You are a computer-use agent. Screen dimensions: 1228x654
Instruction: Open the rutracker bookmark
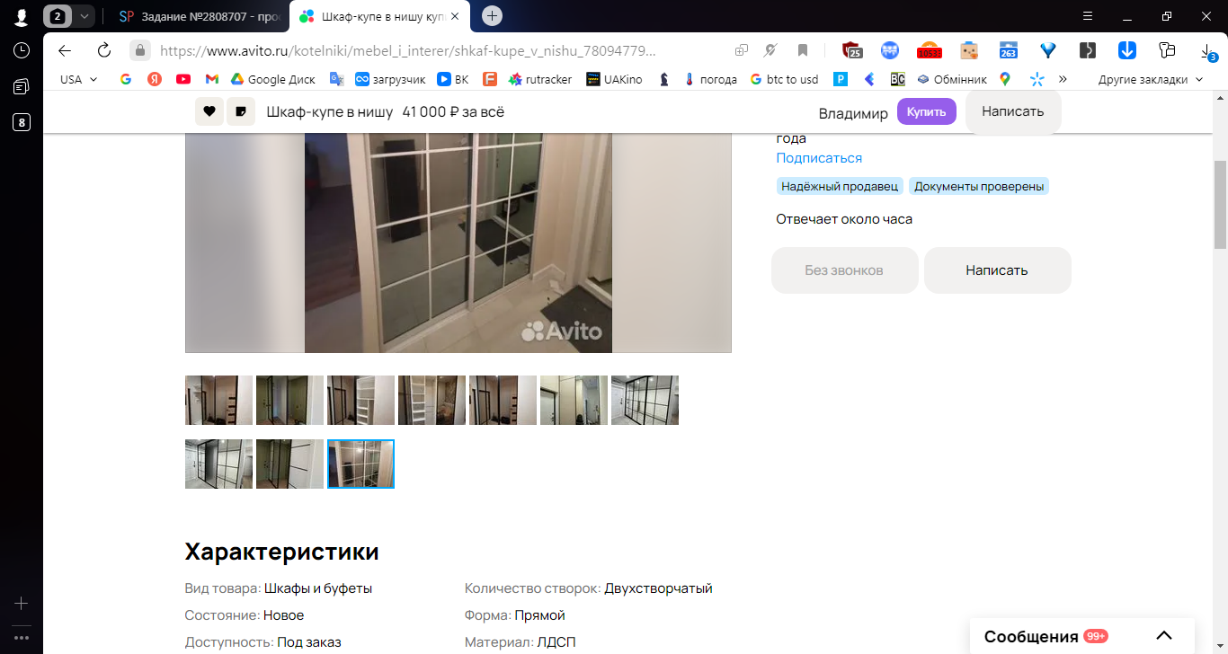[x=540, y=79]
